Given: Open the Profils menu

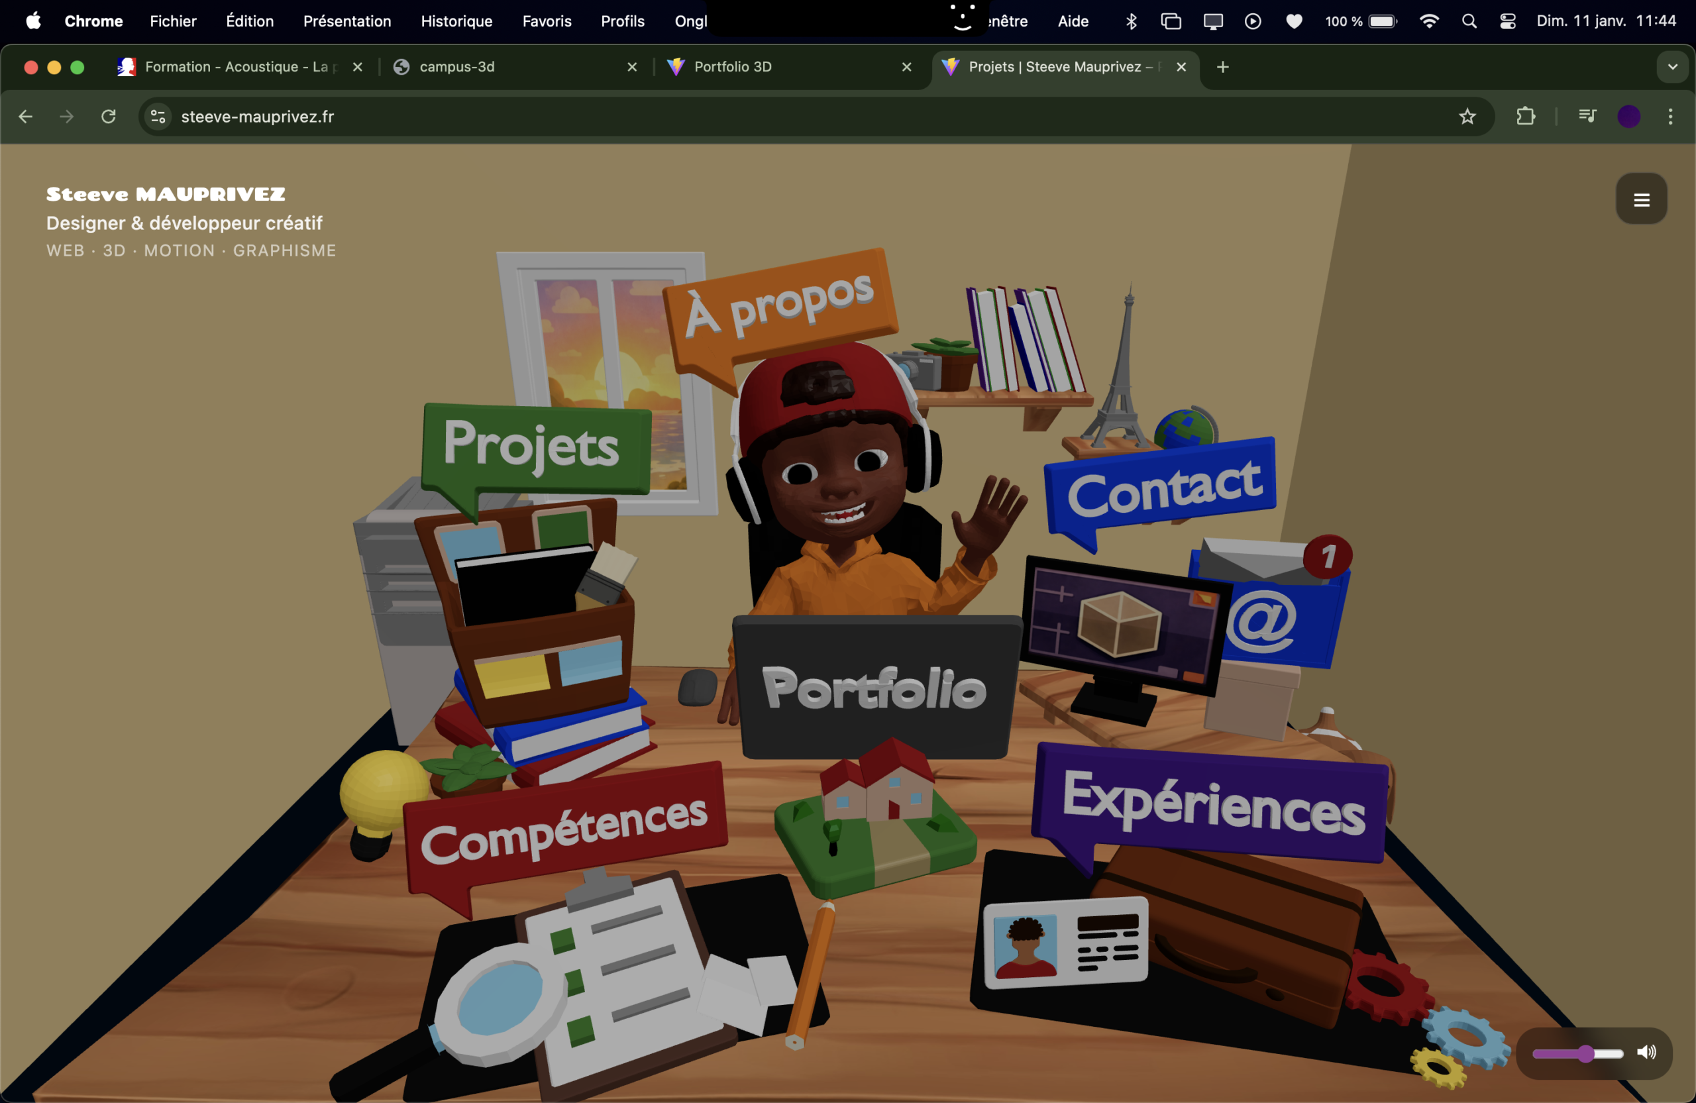Looking at the screenshot, I should tap(622, 21).
